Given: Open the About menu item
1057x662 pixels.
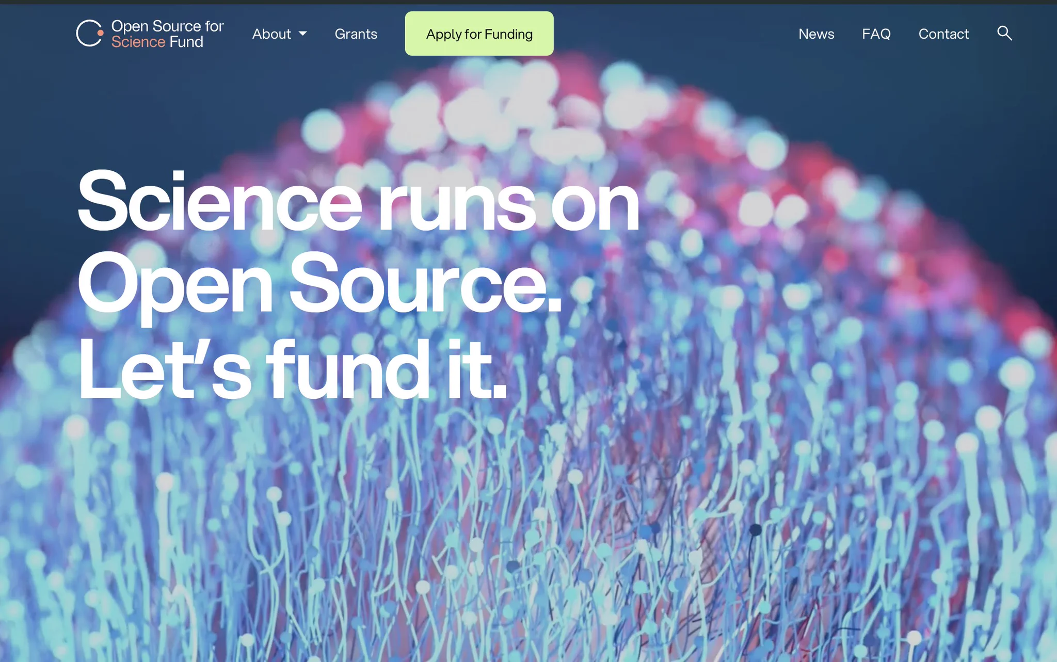Looking at the screenshot, I should 271,34.
